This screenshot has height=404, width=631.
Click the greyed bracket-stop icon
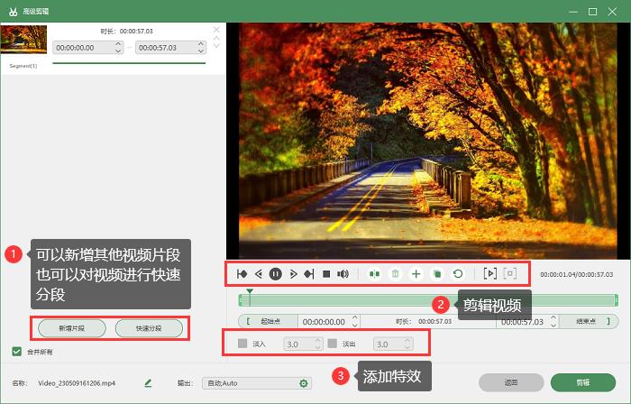510,273
